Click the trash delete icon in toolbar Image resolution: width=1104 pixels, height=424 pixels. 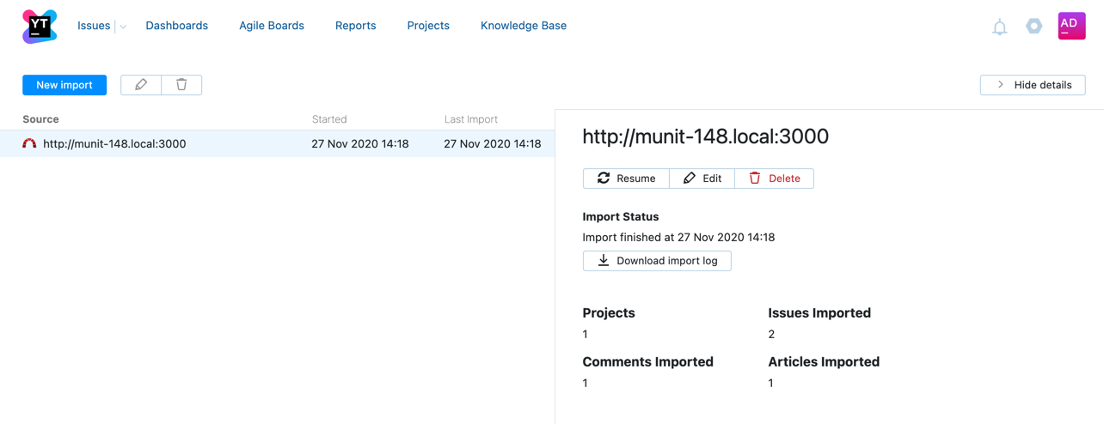point(181,85)
